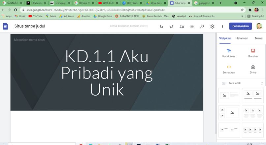Choose the Sematkan embed option
The height and width of the screenshot is (145, 266).
pos(229,69)
